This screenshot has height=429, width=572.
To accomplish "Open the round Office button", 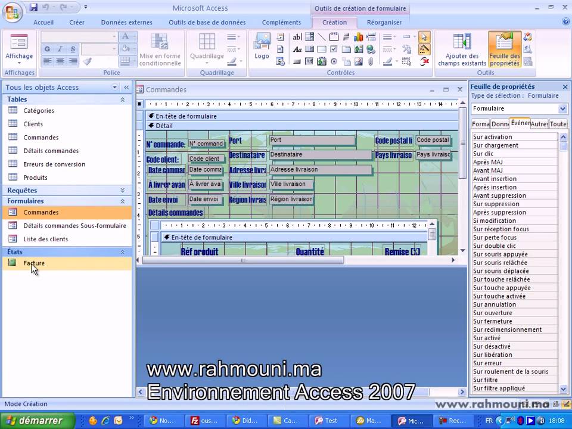I will tap(12, 12).
